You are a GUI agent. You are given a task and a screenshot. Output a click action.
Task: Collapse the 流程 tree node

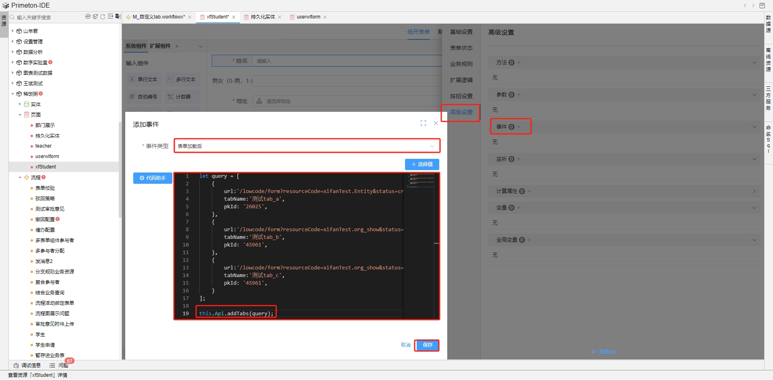pyautogui.click(x=20, y=177)
